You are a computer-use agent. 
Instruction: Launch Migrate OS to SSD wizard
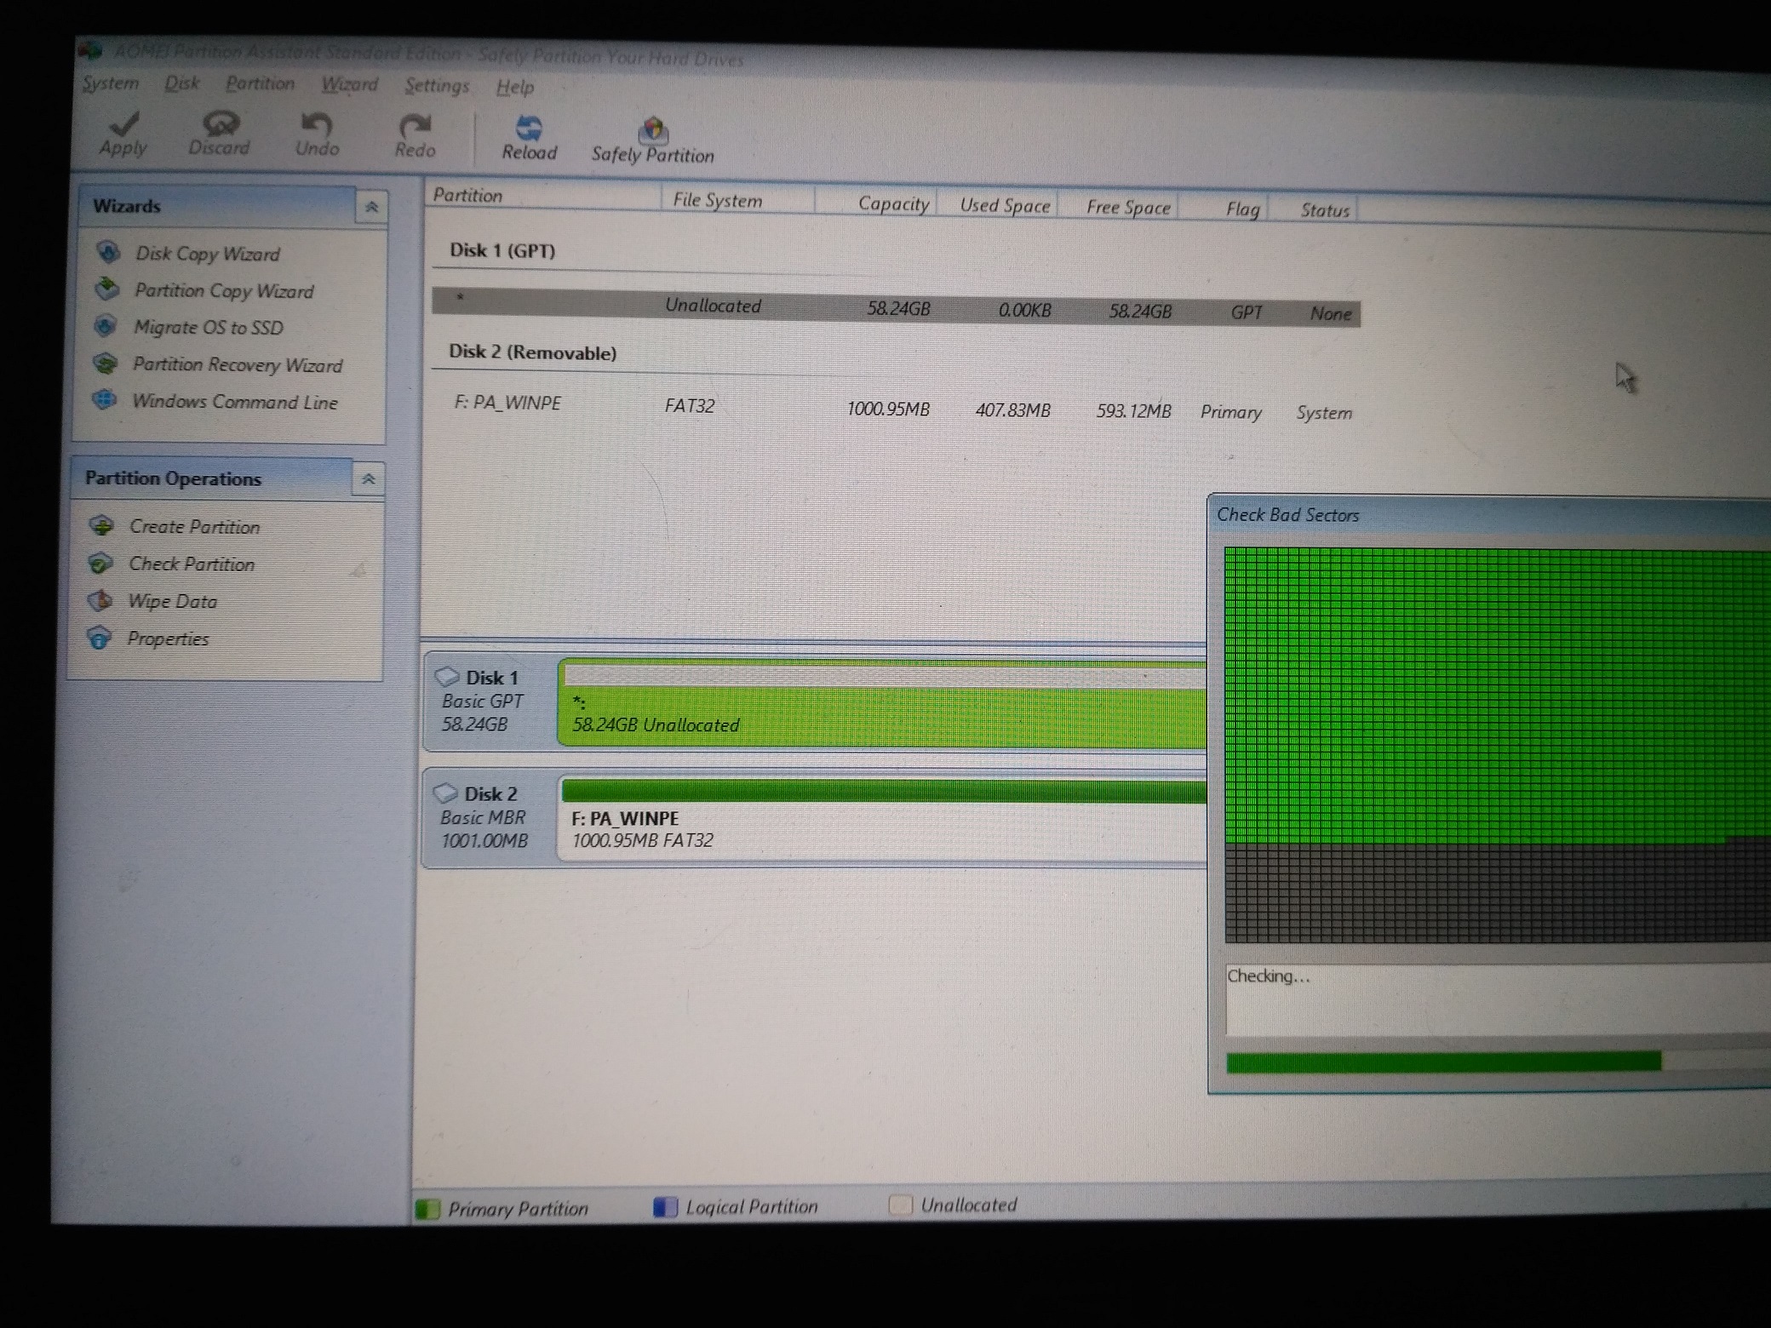pyautogui.click(x=208, y=328)
